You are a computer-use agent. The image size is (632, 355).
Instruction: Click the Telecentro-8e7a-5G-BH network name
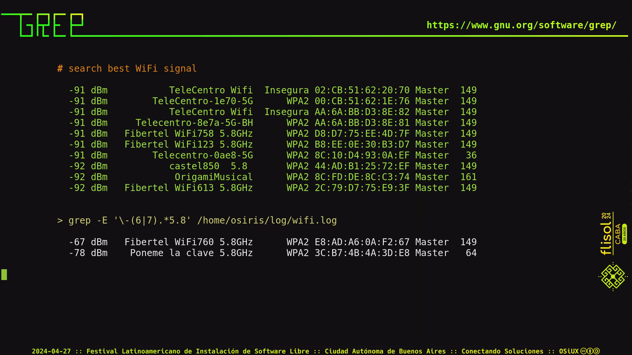pyautogui.click(x=194, y=123)
